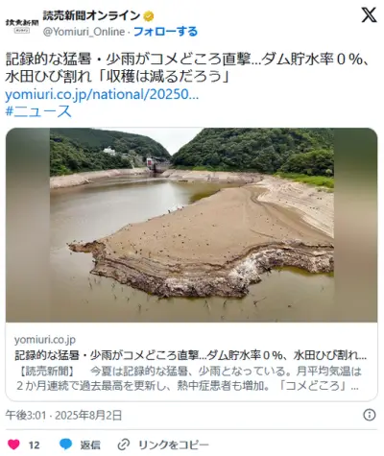Image resolution: width=384 pixels, height=456 pixels.
Task: Click リンクをコピー to copy link
Action: 173,444
